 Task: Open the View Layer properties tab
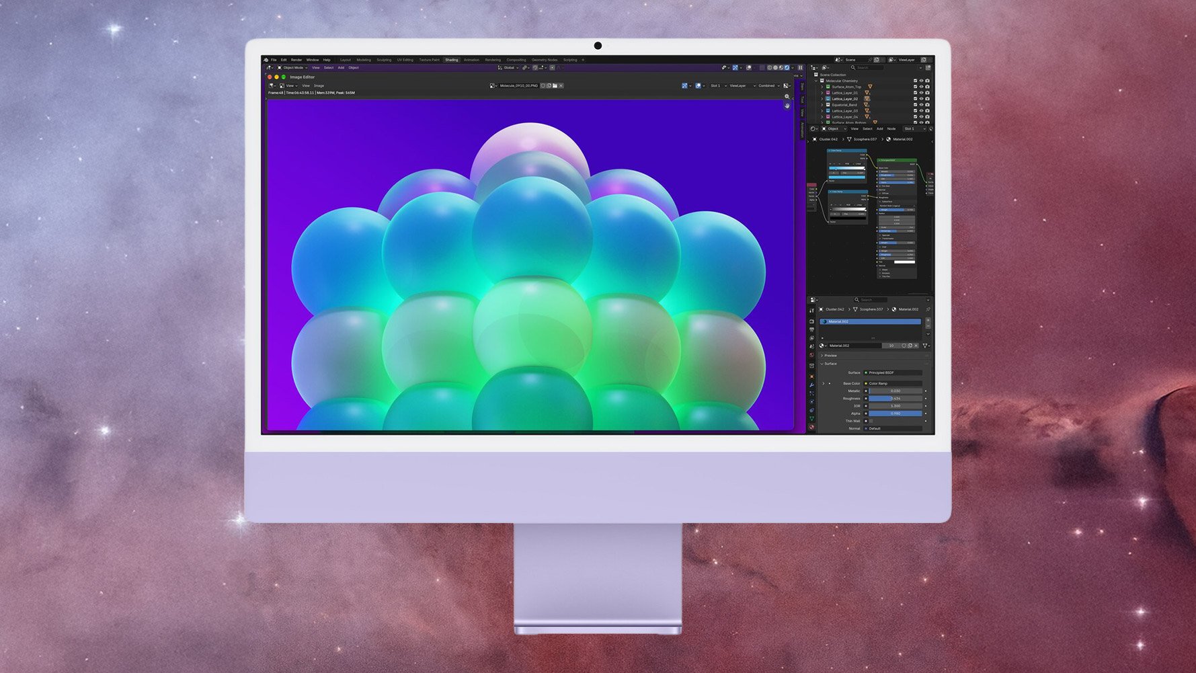click(x=811, y=338)
